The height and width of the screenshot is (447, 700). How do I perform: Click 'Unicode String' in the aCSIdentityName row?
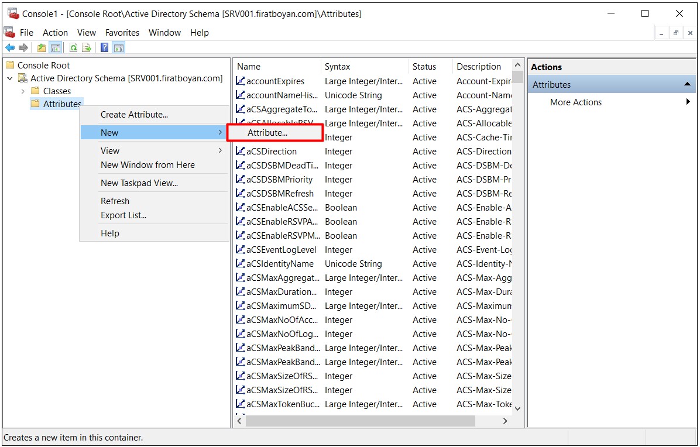353,264
